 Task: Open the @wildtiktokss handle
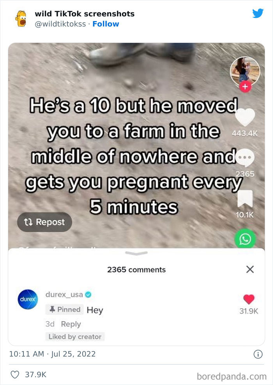tap(60, 24)
